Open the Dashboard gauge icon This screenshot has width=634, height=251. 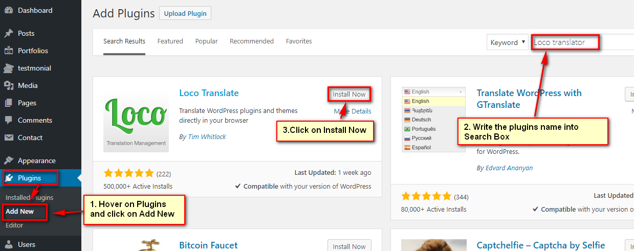pos(9,10)
